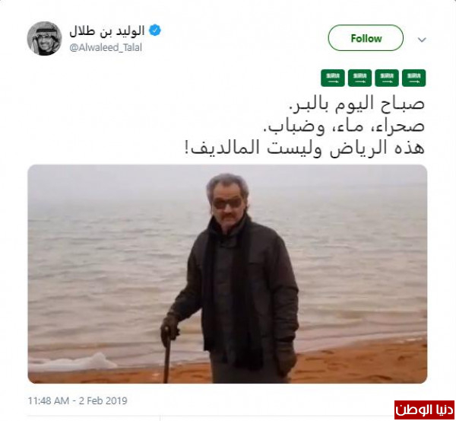
Task: Click the man's sunglasses in the photo
Action: point(227,203)
